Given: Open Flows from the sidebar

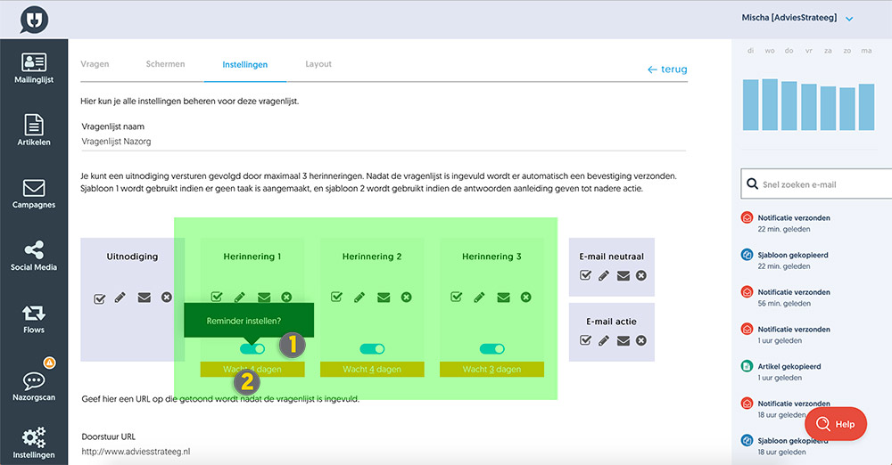Looking at the screenshot, I should pos(34,319).
